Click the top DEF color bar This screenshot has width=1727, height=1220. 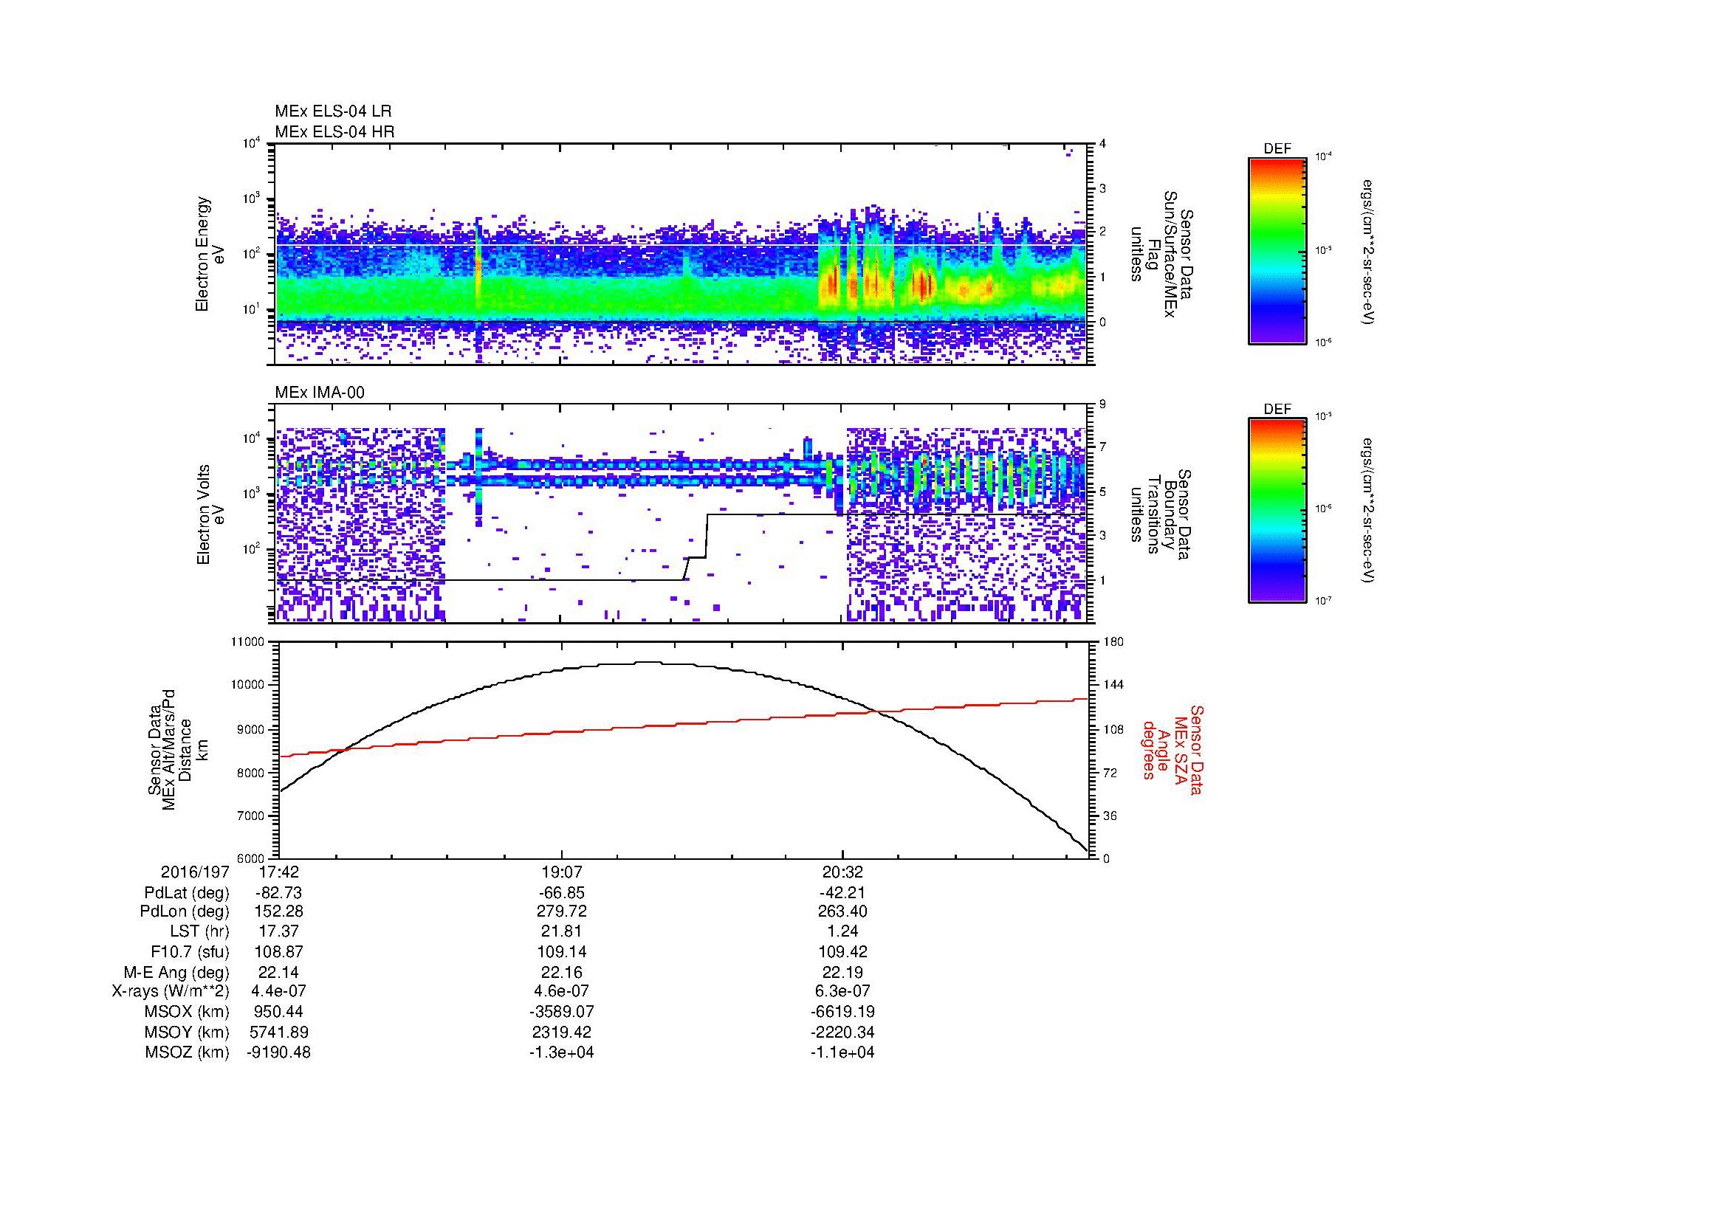[1277, 250]
